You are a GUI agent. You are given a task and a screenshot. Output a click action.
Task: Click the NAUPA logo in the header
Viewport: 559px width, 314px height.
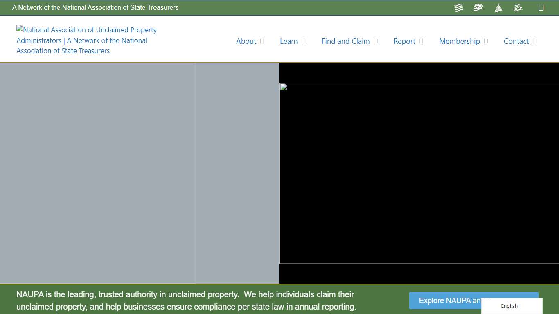(86, 40)
